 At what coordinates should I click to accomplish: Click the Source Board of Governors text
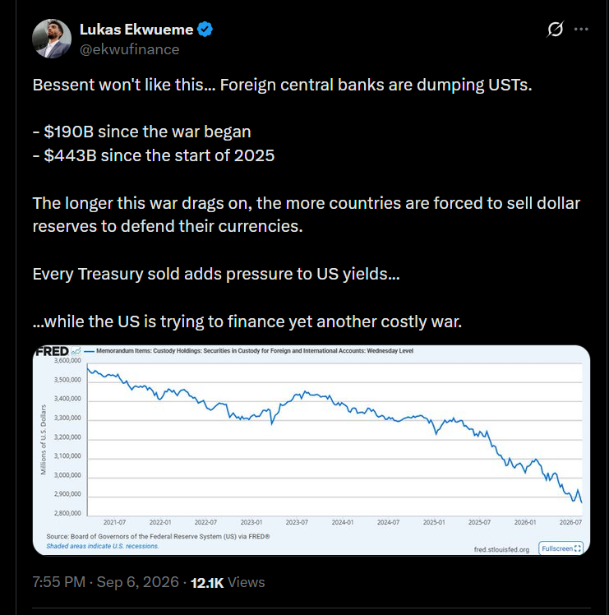click(158, 537)
